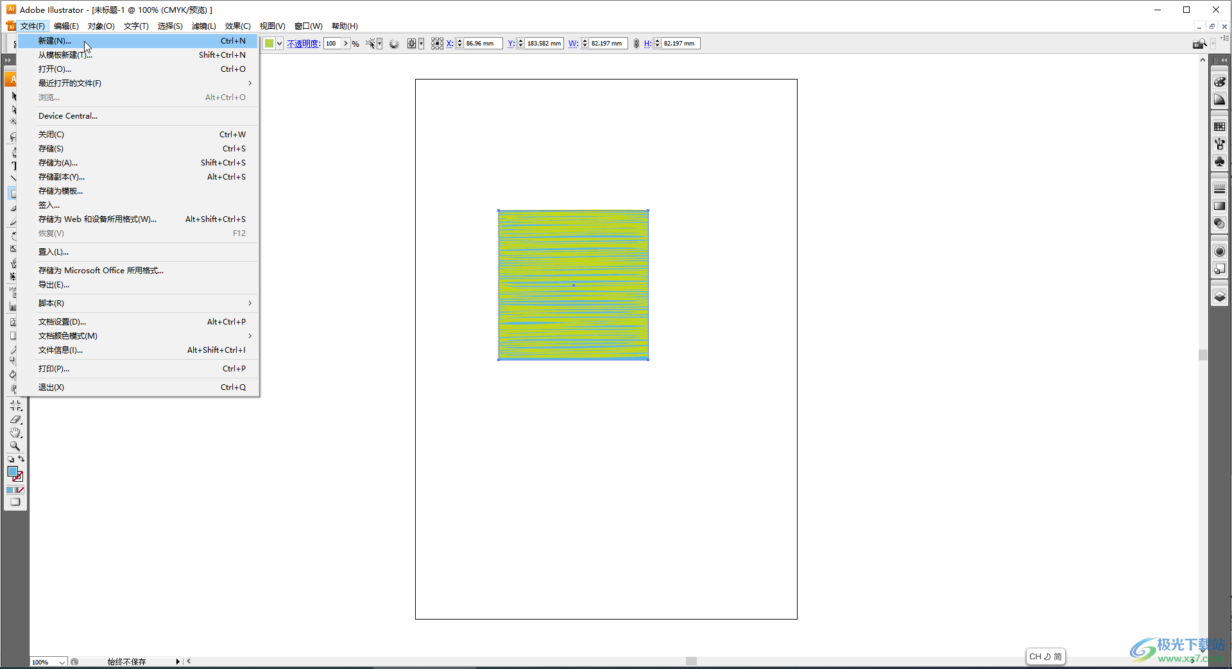Open the Symbols panel club icon

click(1219, 162)
